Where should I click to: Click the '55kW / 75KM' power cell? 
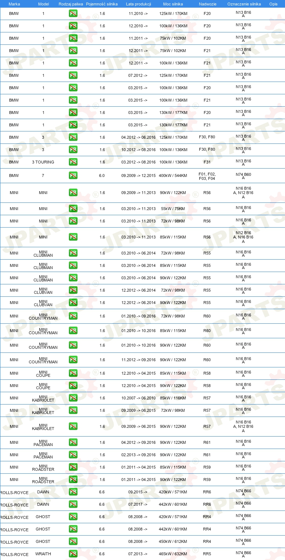pos(173,209)
